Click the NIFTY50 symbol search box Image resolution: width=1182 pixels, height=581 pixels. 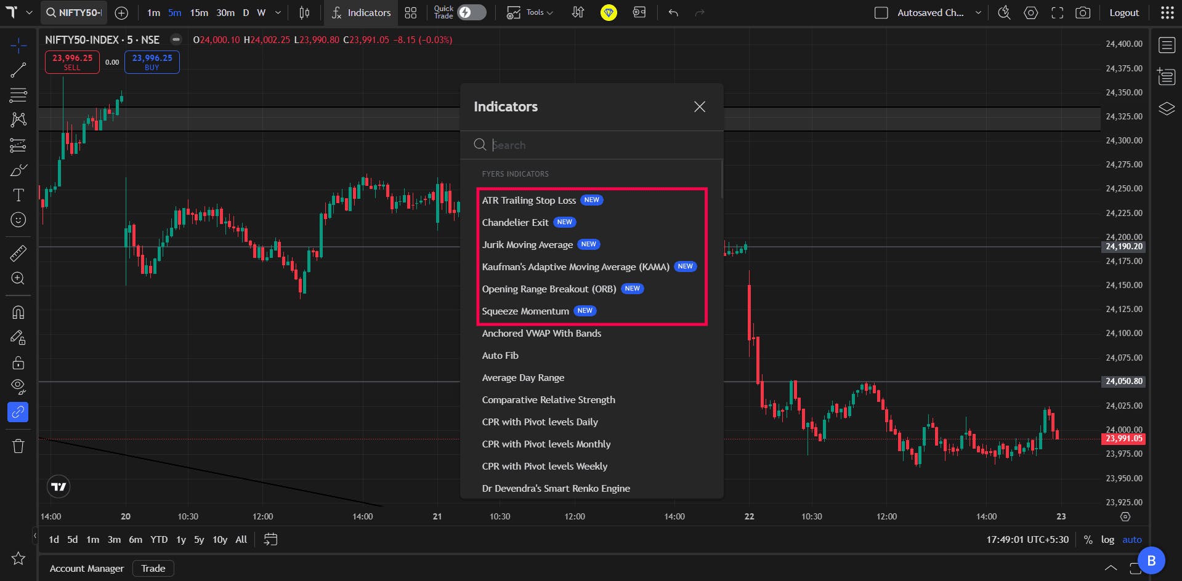(73, 13)
